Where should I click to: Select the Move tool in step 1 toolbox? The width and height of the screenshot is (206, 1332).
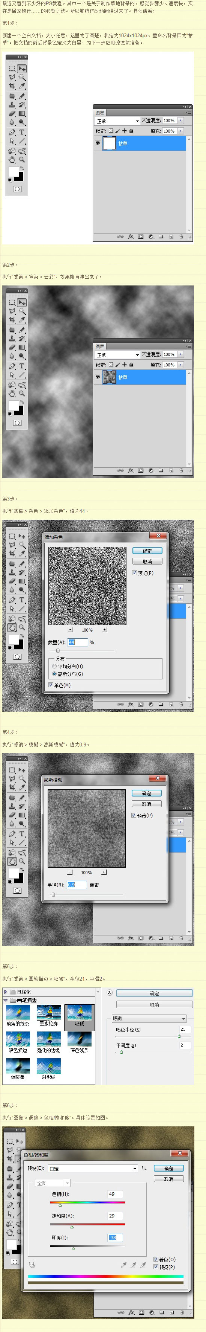pos(22,68)
